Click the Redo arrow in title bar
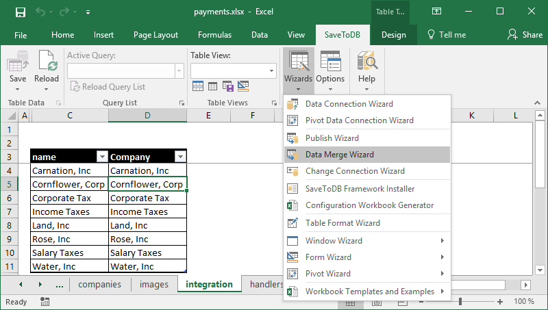This screenshot has width=548, height=310. coord(64,12)
